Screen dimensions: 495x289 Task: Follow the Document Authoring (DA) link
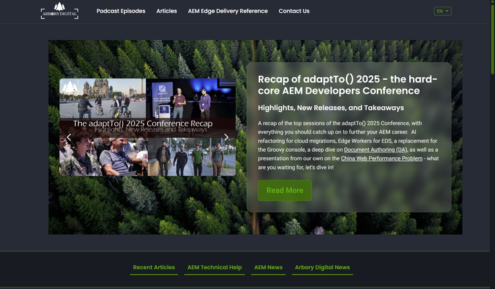click(375, 150)
